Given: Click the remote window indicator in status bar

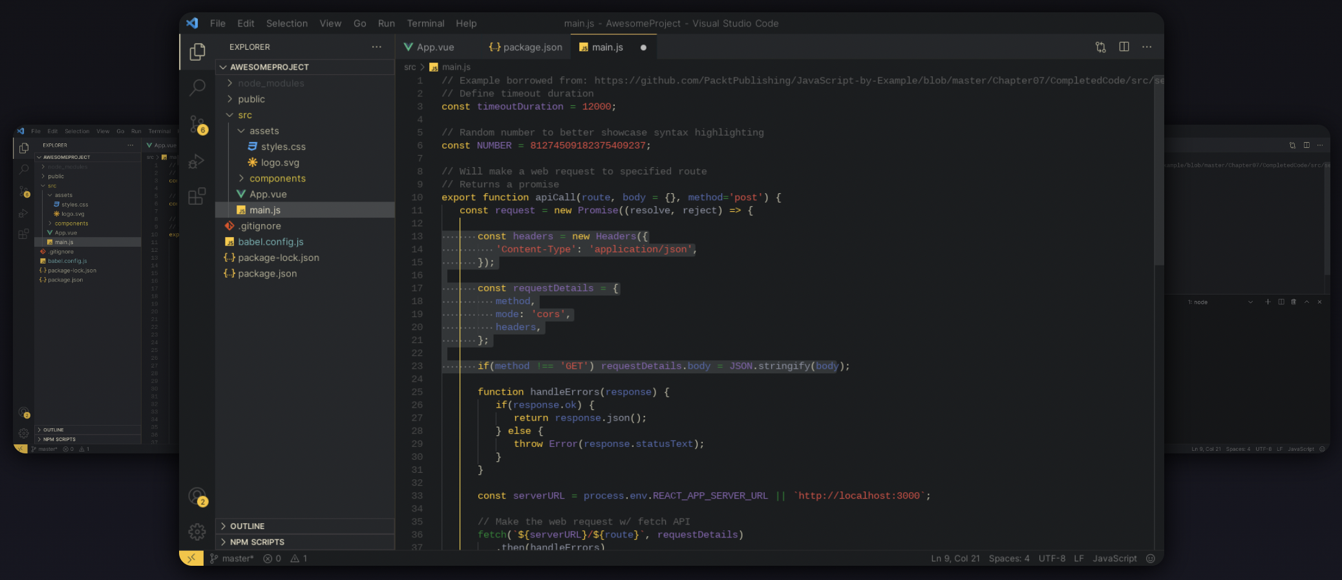Looking at the screenshot, I should pos(191,559).
